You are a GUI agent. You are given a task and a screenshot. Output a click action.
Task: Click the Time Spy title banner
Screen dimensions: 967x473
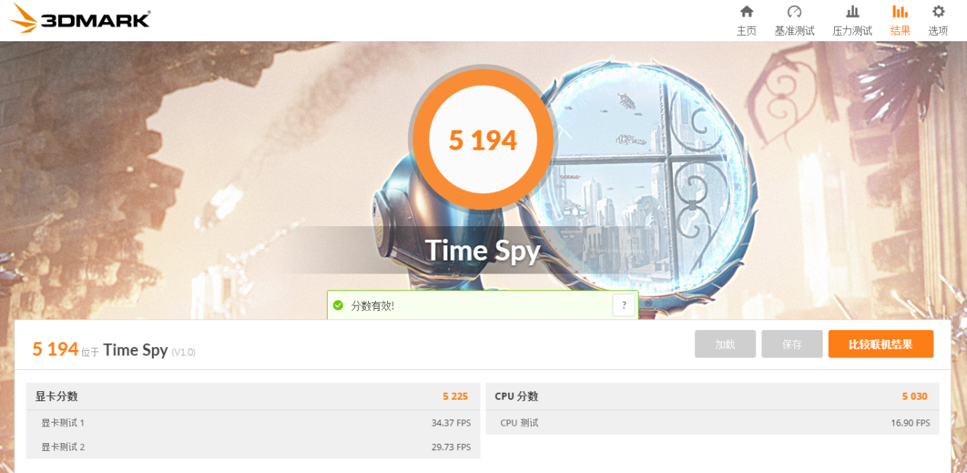coord(483,251)
